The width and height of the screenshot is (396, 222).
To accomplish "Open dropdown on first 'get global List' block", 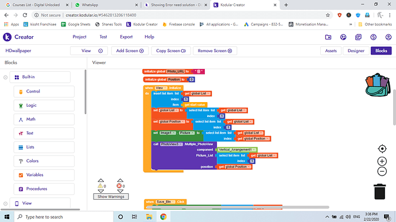I will [208, 94].
